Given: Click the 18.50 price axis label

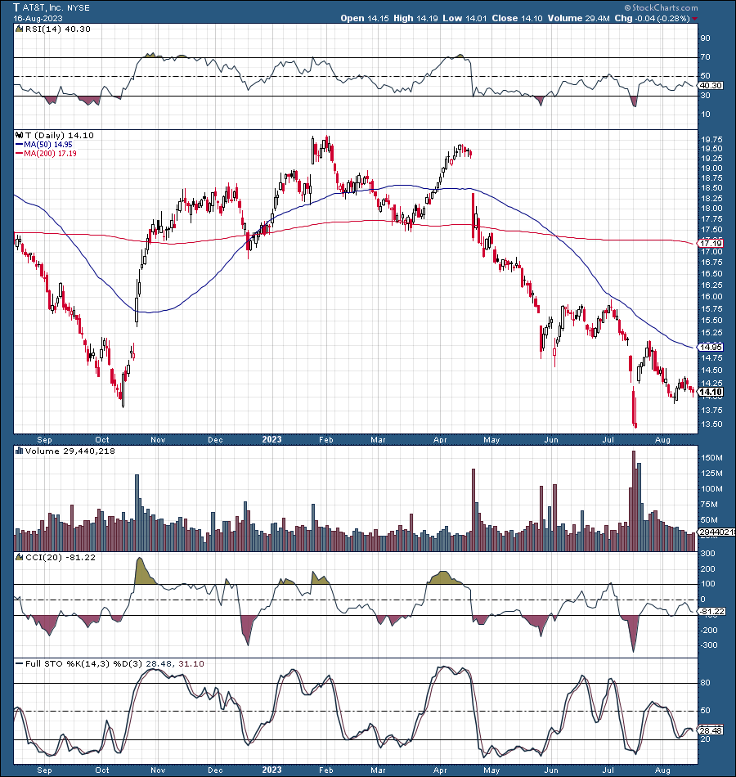Looking at the screenshot, I should (x=711, y=188).
